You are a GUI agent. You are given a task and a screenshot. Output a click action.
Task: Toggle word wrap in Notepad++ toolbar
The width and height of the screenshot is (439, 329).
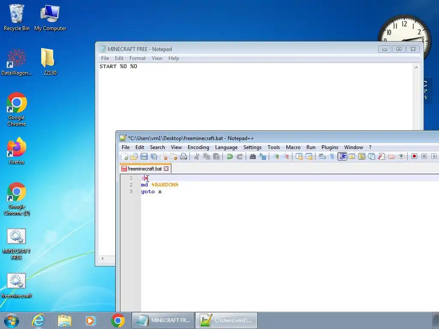322,157
